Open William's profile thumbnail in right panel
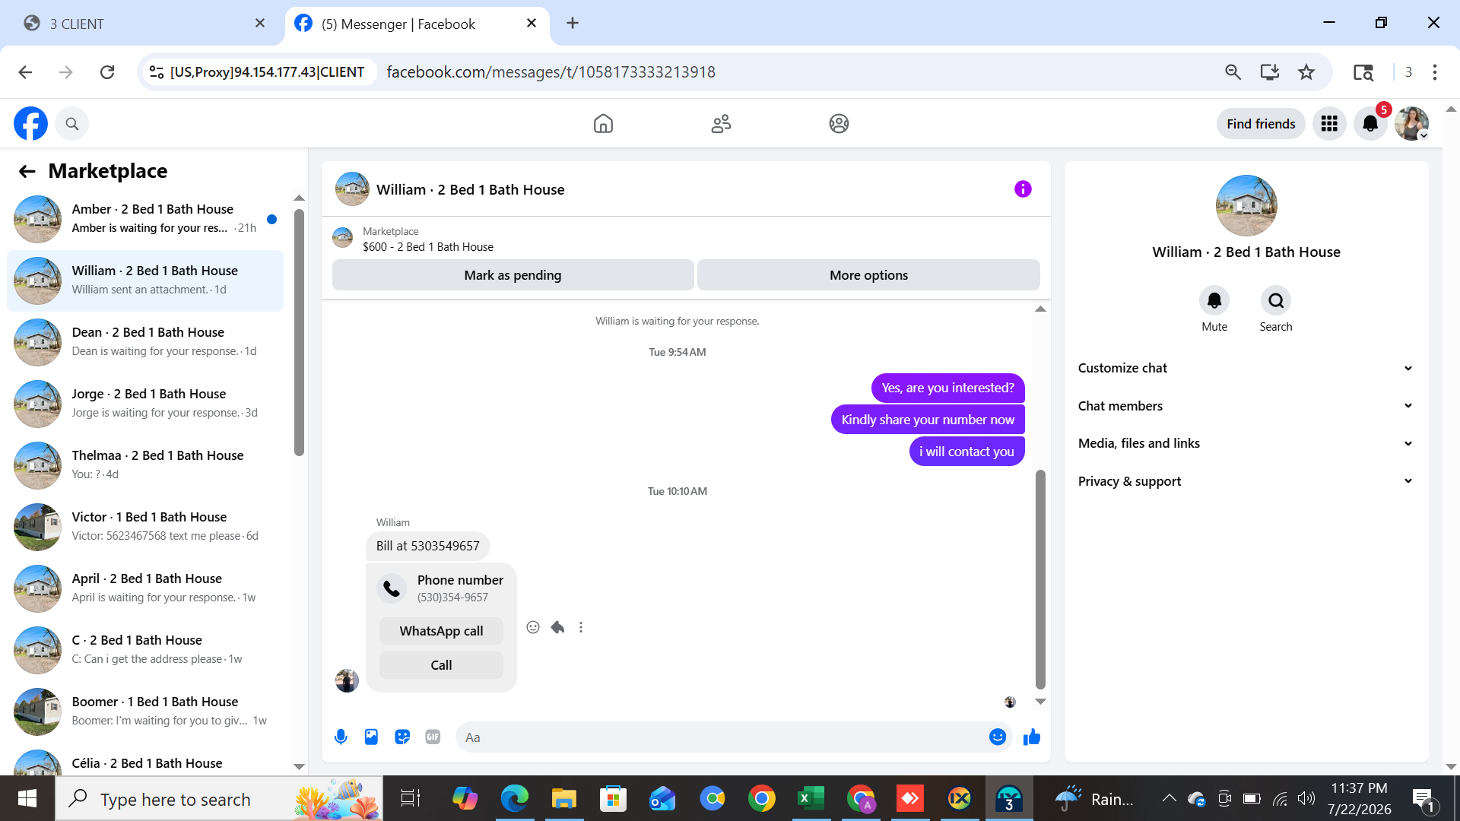Screen dimensions: 1460x821 point(1246,206)
